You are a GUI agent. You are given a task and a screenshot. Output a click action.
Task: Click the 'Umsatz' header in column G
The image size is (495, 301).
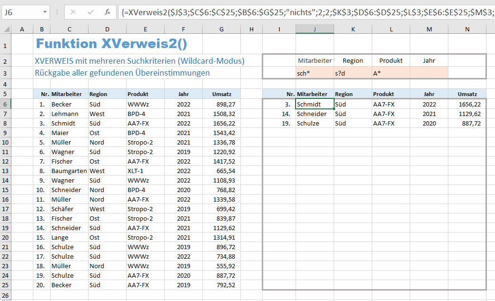[x=222, y=94]
